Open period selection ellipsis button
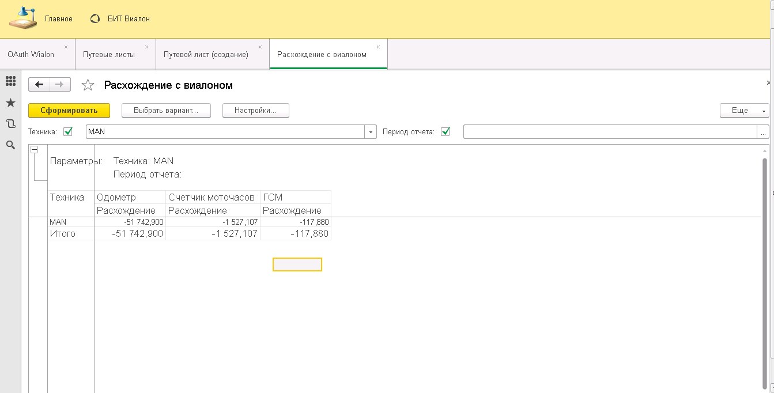774x393 pixels. 763,132
